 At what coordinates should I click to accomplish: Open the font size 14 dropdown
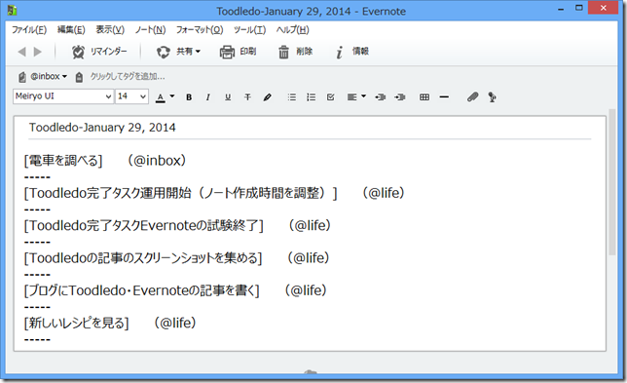(132, 96)
